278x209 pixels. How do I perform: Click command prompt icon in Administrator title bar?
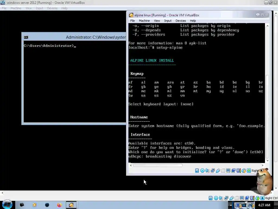click(x=26, y=37)
